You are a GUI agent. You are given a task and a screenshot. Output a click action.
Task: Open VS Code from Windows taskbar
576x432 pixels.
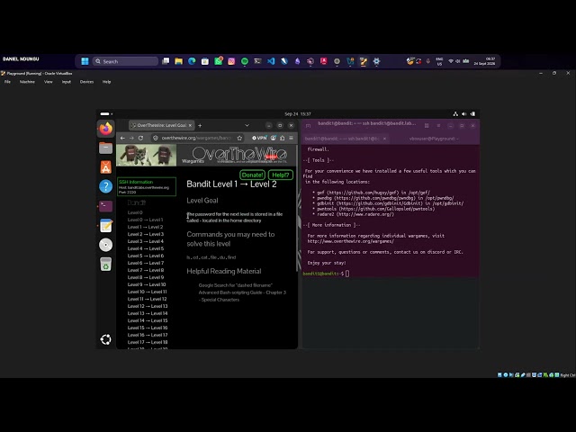(x=271, y=61)
